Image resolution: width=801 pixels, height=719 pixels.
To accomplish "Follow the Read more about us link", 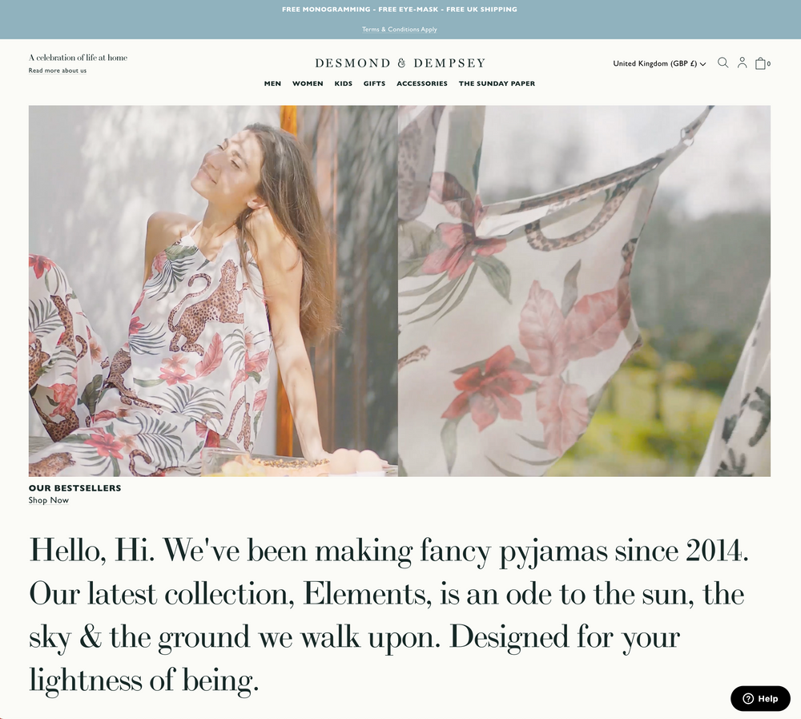I will tap(57, 71).
